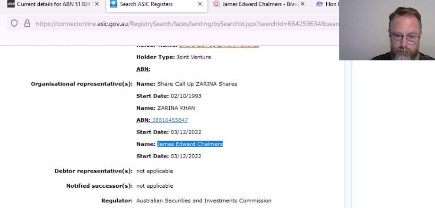The image size is (435, 208).
Task: Close the ABN current details tab
Action: point(96,4)
